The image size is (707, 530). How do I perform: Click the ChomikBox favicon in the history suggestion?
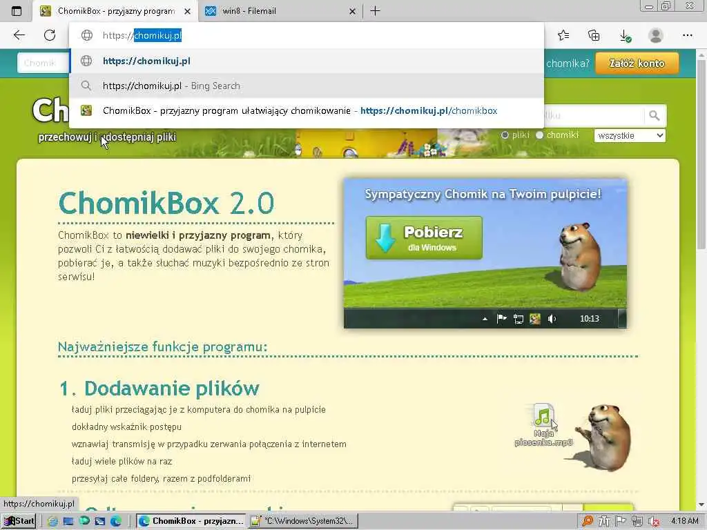pyautogui.click(x=86, y=110)
